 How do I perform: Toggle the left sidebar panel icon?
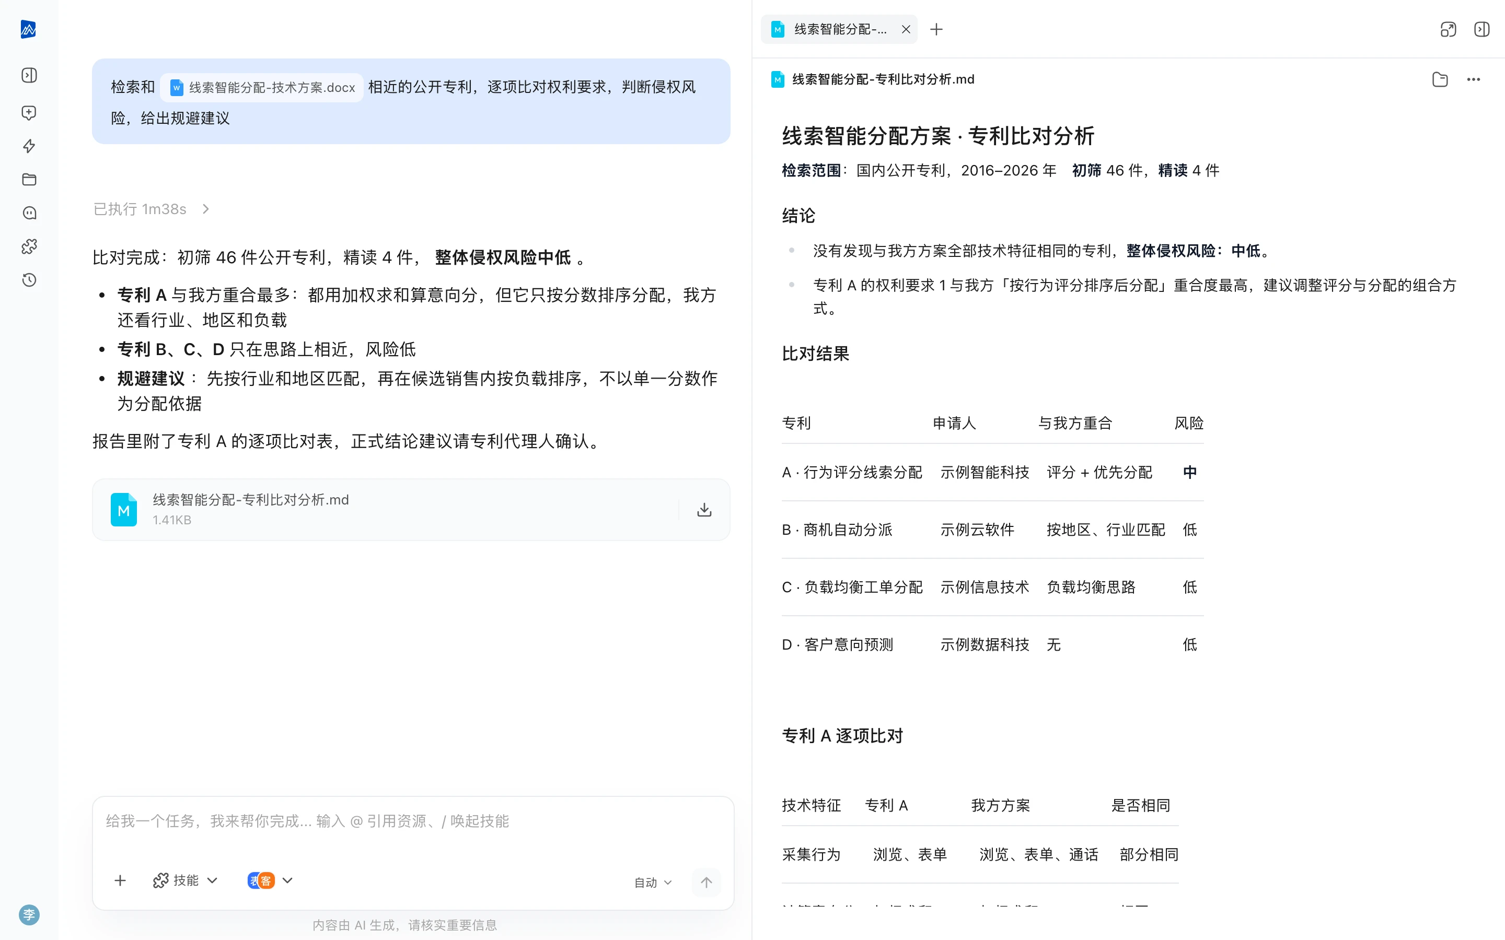[x=29, y=75]
